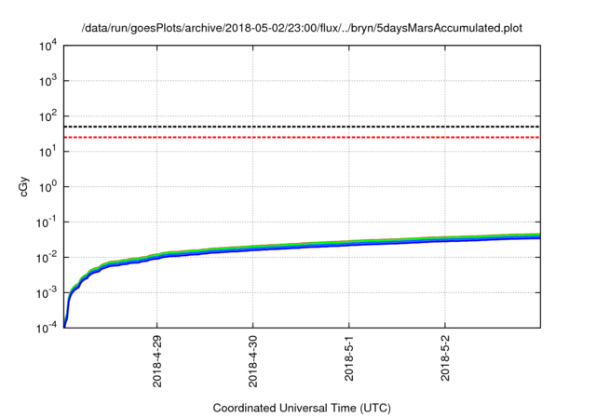Click the 10^3 y-axis tick label
Viewport: 596px width, 417px height.
[48, 81]
